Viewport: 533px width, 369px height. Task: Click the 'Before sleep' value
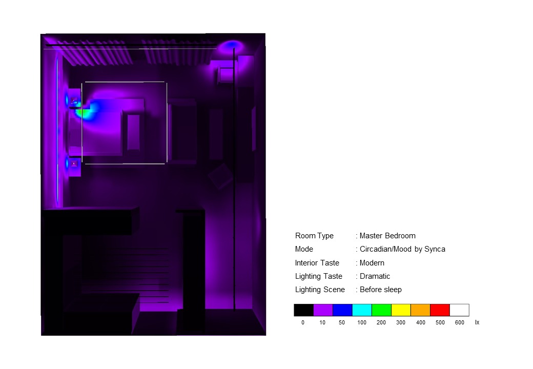tap(381, 290)
